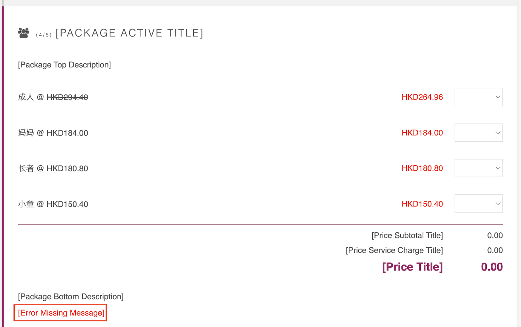Viewport: 521px width, 327px height.
Task: Open the 妈妈 quantity dropdown
Action: click(479, 133)
